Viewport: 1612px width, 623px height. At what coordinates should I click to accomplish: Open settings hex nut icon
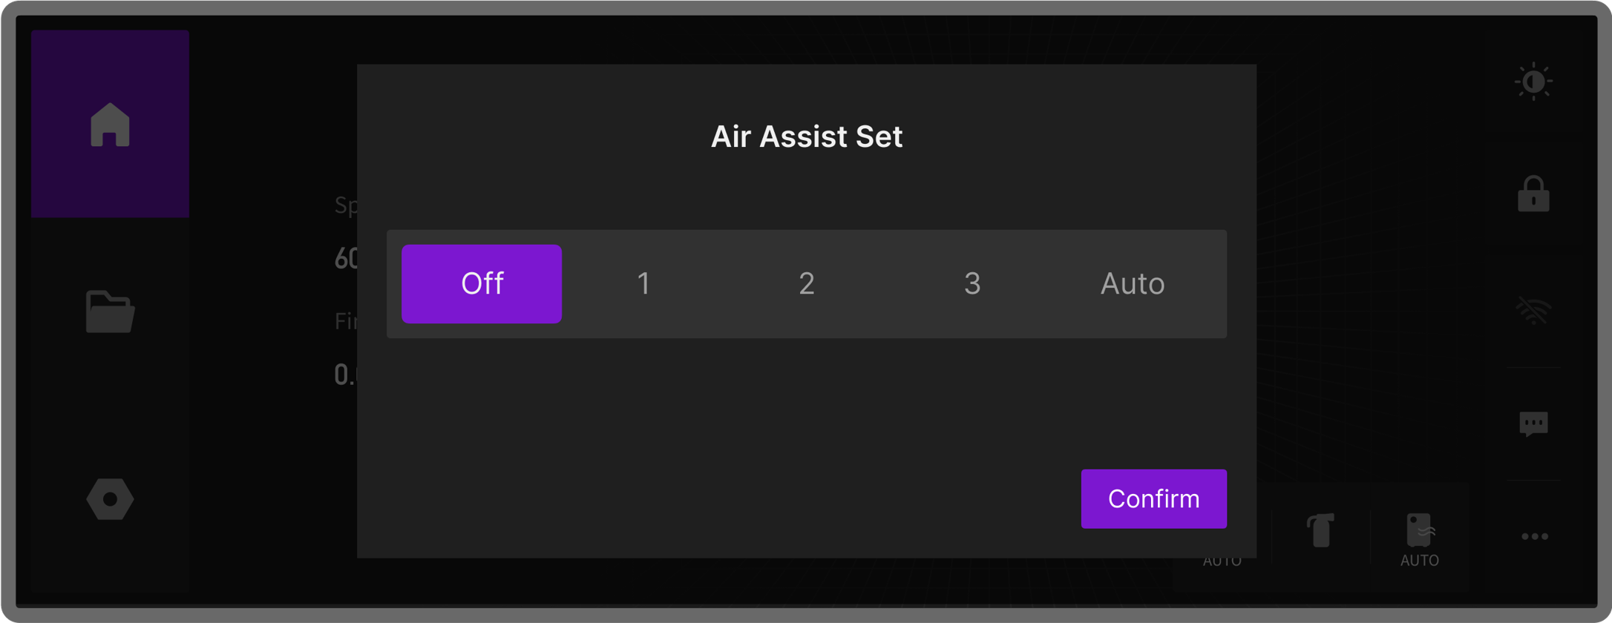[110, 499]
